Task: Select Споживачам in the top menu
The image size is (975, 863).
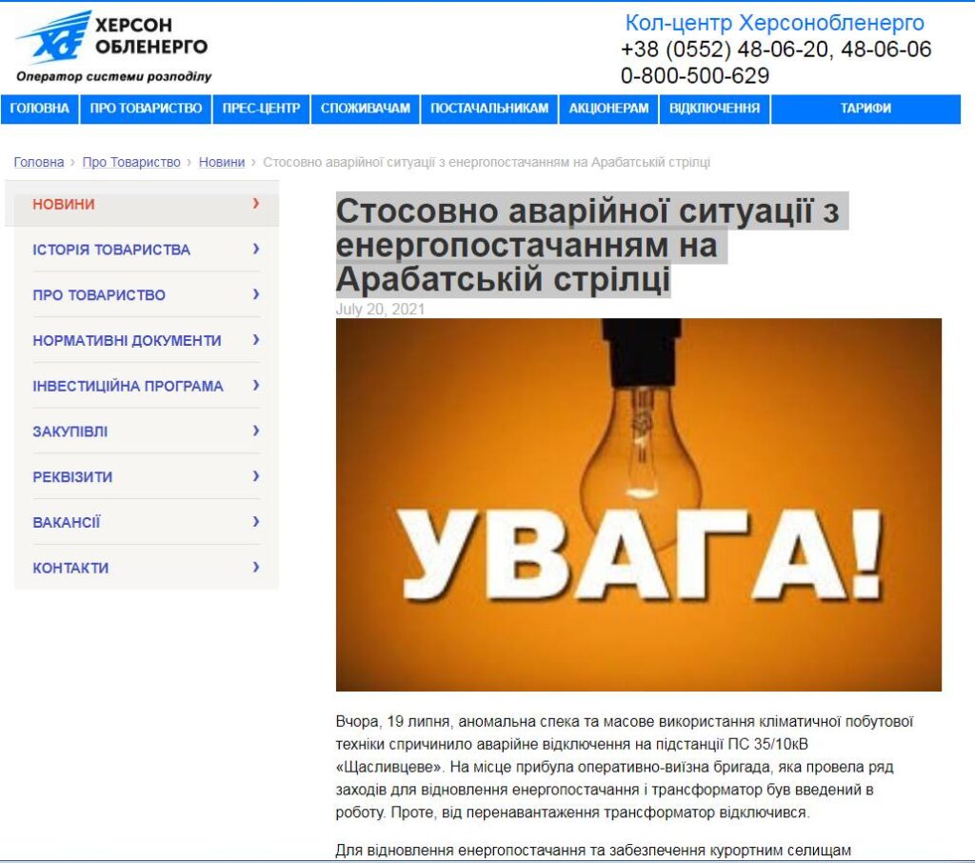Action: 366,109
